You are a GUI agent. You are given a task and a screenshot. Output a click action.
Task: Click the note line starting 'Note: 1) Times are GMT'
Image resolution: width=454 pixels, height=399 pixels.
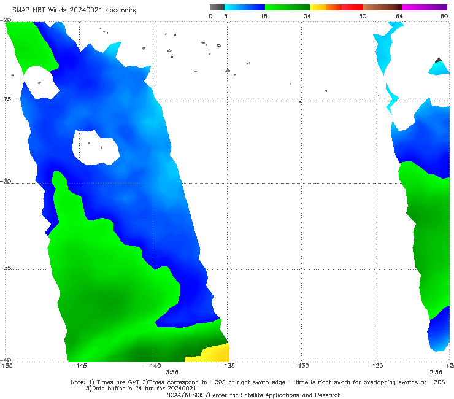258,382
